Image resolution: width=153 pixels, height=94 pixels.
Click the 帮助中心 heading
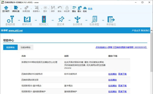9,40
